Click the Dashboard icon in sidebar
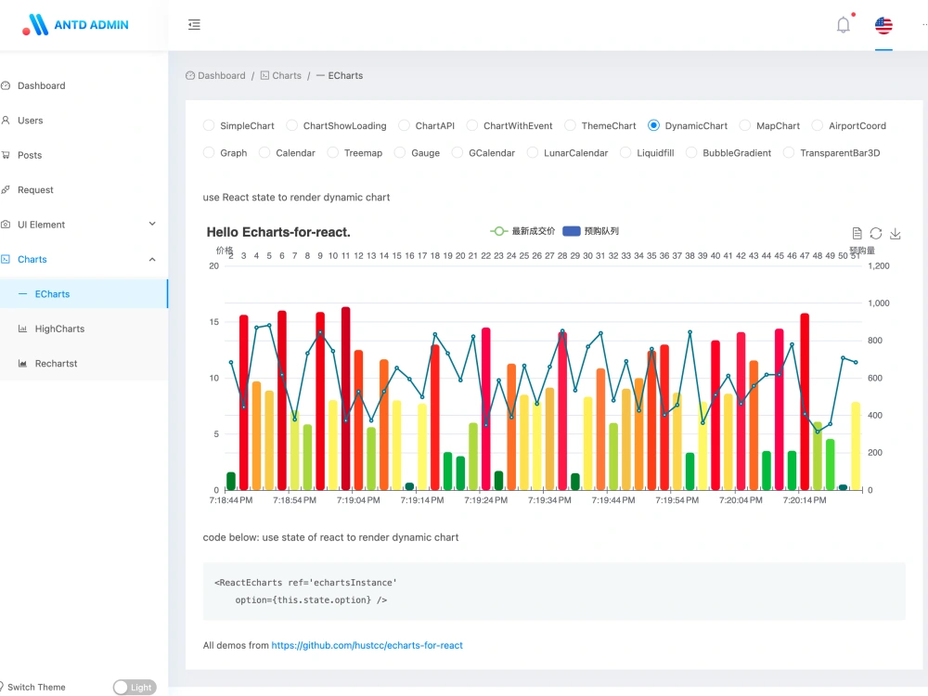Screen dimensions: 928x696 click(x=6, y=85)
